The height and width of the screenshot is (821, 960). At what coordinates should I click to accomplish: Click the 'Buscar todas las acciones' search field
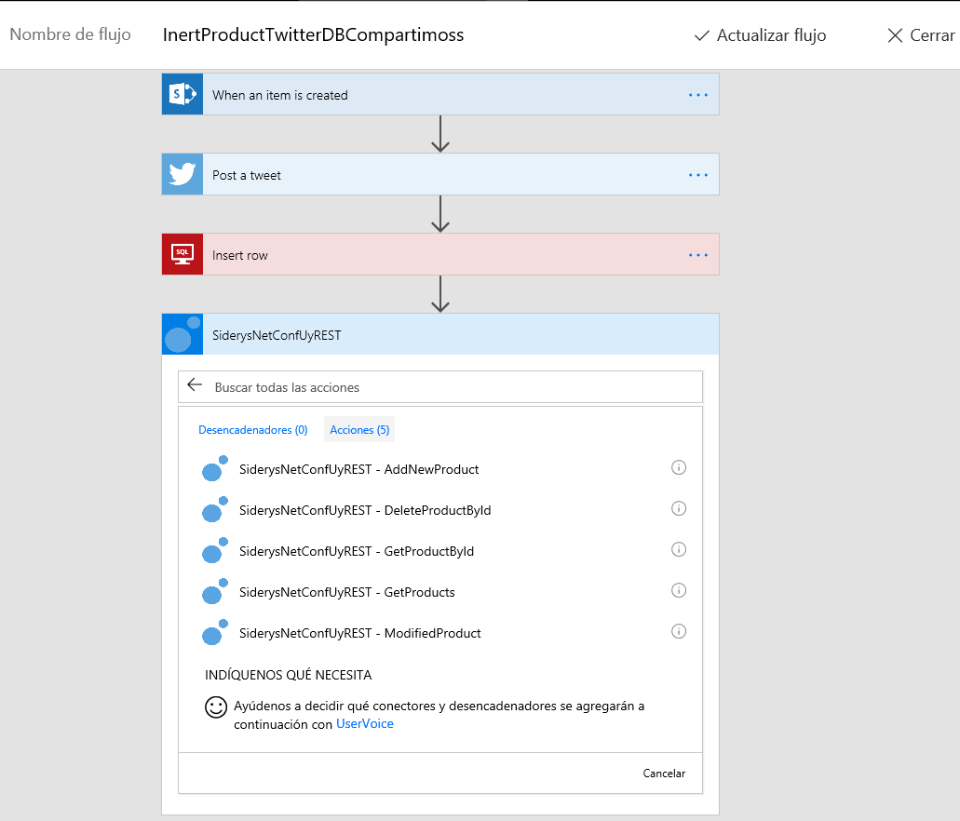447,387
